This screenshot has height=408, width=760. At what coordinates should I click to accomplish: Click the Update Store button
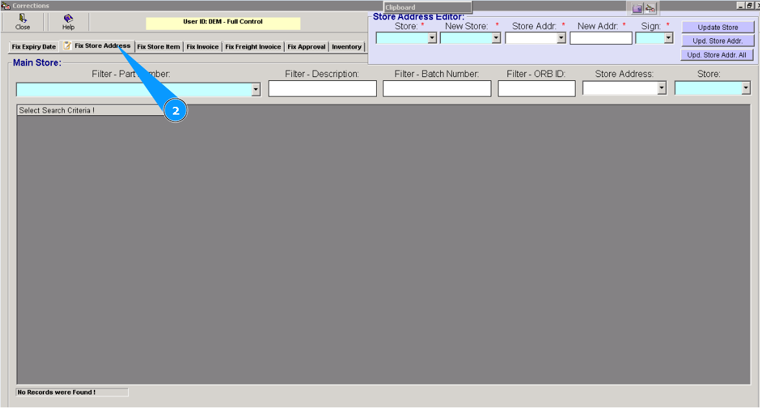point(718,27)
